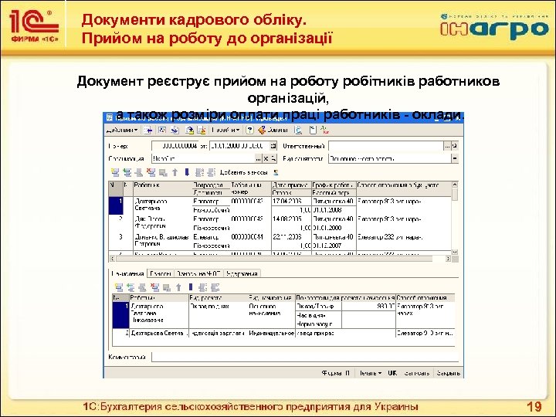Switch to the Начисления tab
The image size is (556, 417).
pos(127,273)
